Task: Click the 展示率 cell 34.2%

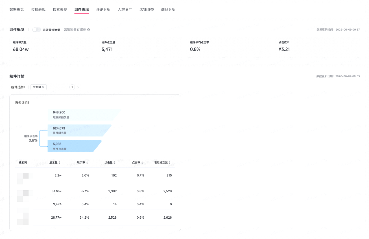Action: pos(85,218)
